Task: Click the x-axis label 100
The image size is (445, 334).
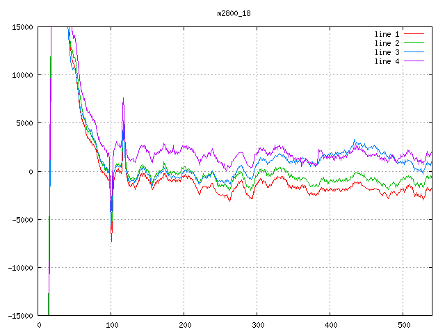Action: [112, 325]
